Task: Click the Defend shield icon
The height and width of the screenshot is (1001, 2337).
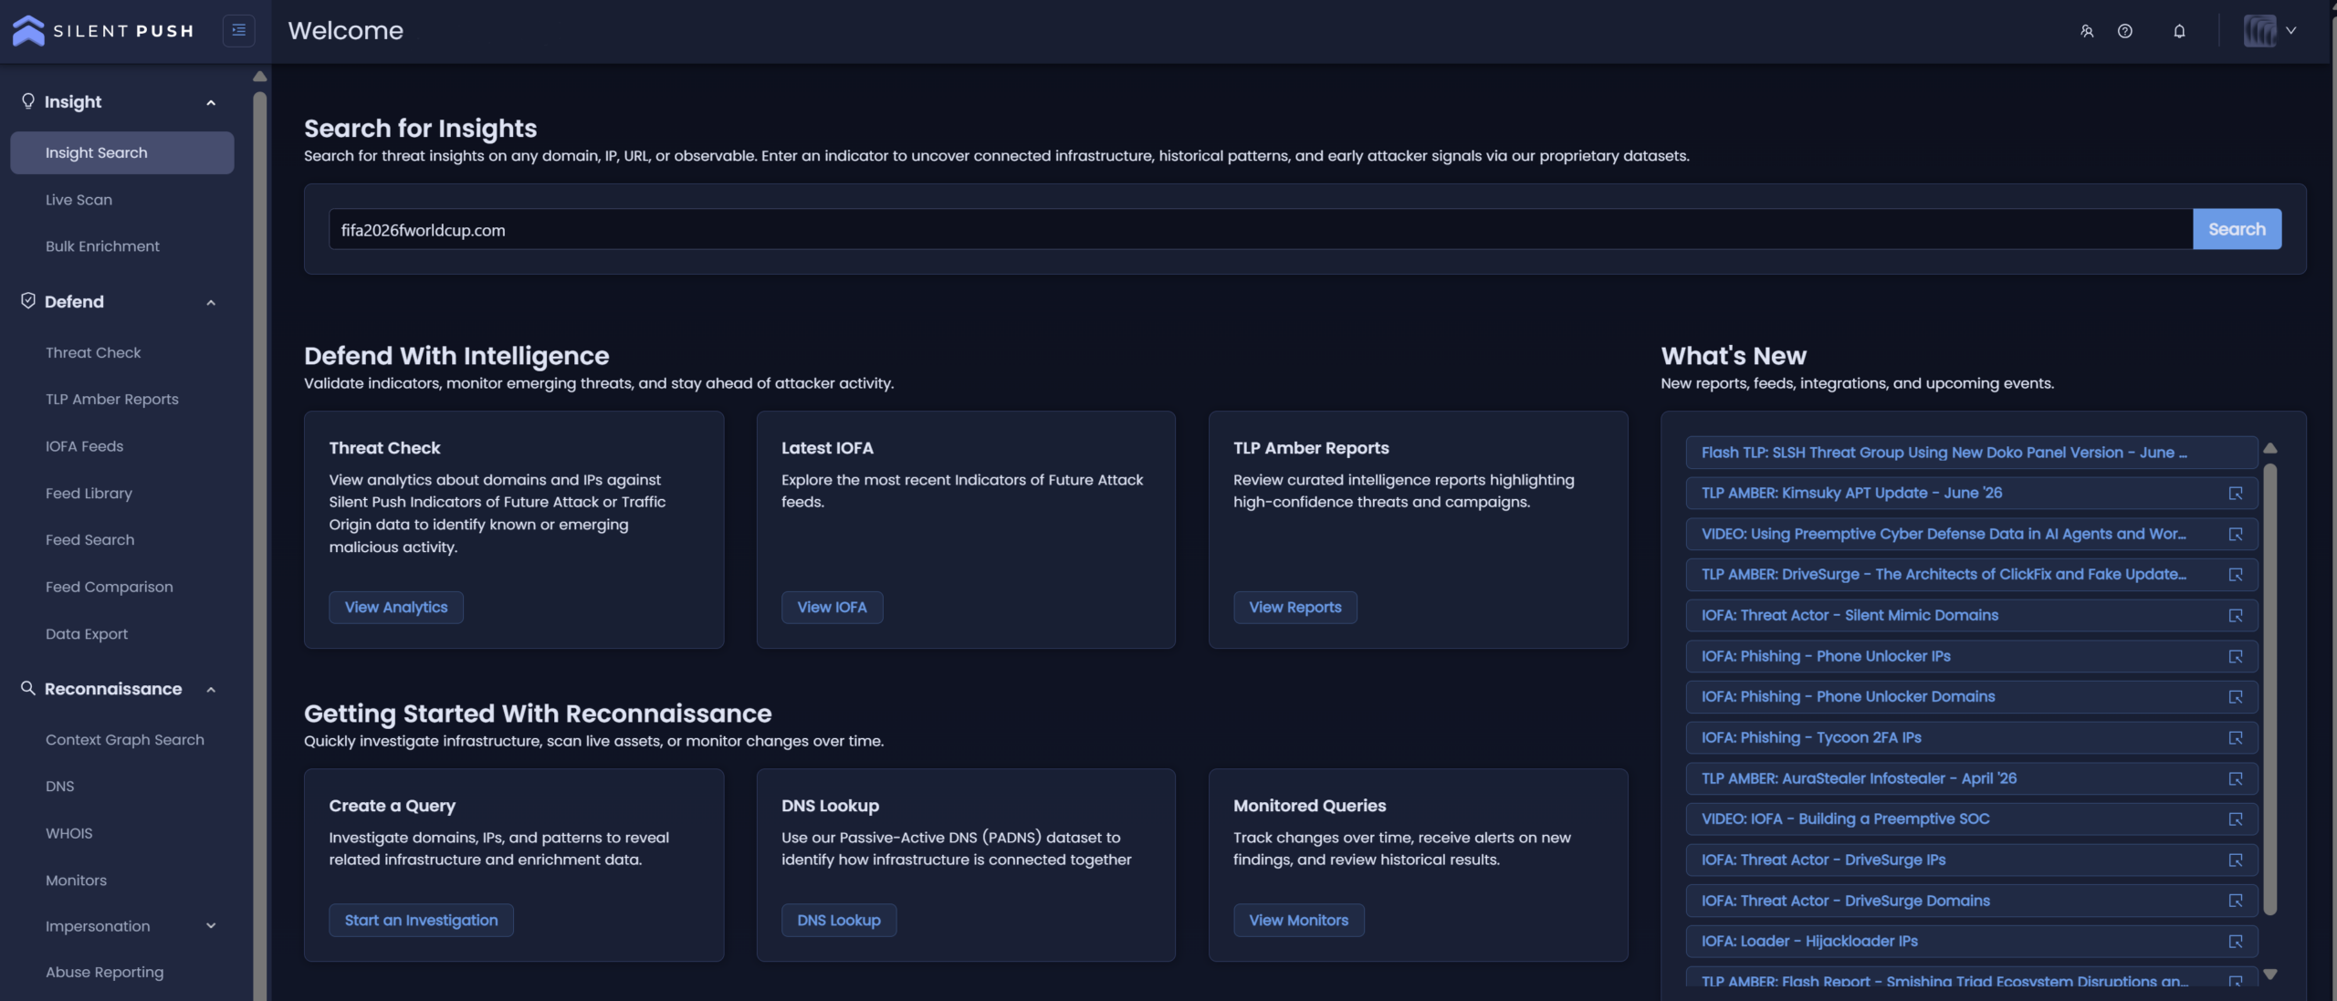Action: [x=28, y=300]
